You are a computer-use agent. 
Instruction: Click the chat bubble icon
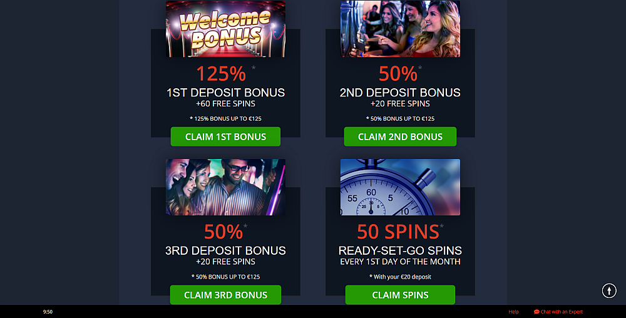coord(536,312)
